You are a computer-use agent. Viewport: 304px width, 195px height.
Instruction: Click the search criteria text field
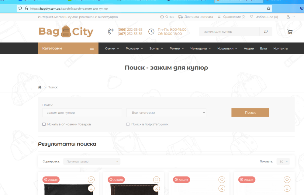pyautogui.click(x=82, y=113)
